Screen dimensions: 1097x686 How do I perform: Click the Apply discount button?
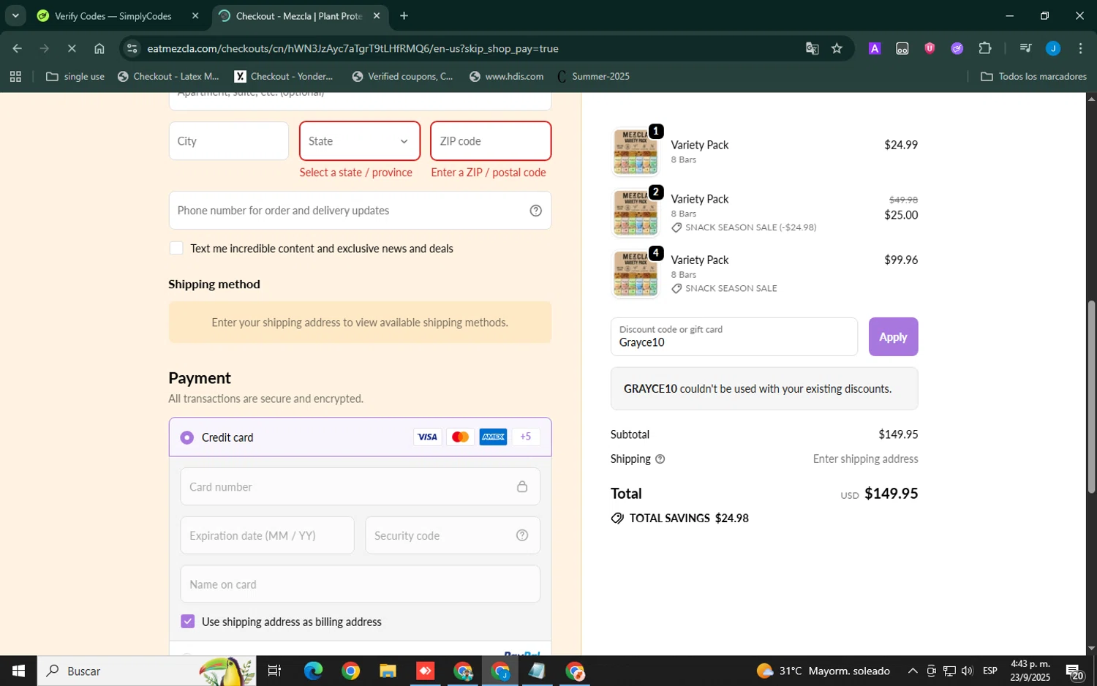click(x=893, y=336)
